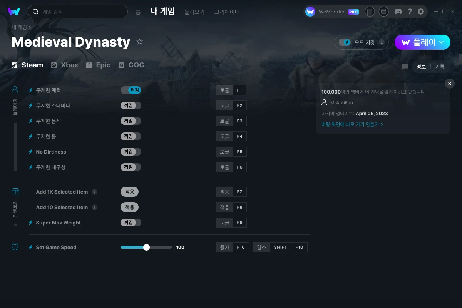Screen dimensions: 462x308
Task: Click inside the 게임 검색 search field
Action: pos(78,12)
